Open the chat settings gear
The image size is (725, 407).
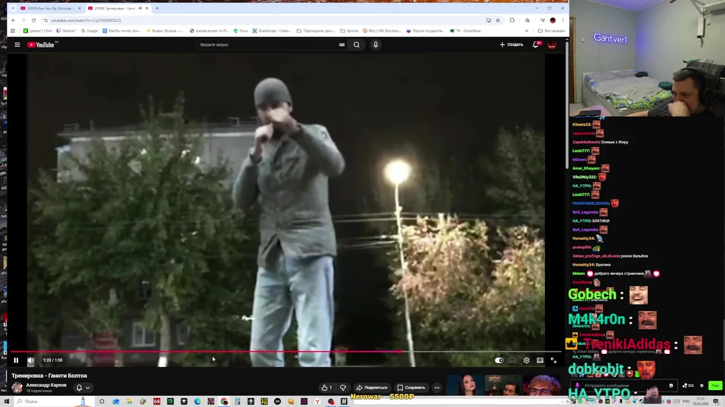(701, 386)
